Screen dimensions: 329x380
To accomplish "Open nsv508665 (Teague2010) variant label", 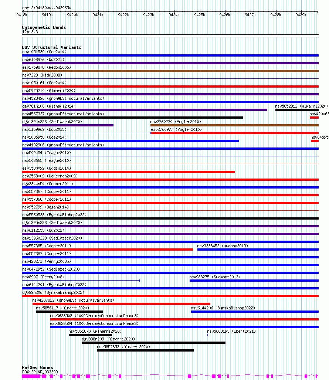I will pyautogui.click(x=47, y=160).
